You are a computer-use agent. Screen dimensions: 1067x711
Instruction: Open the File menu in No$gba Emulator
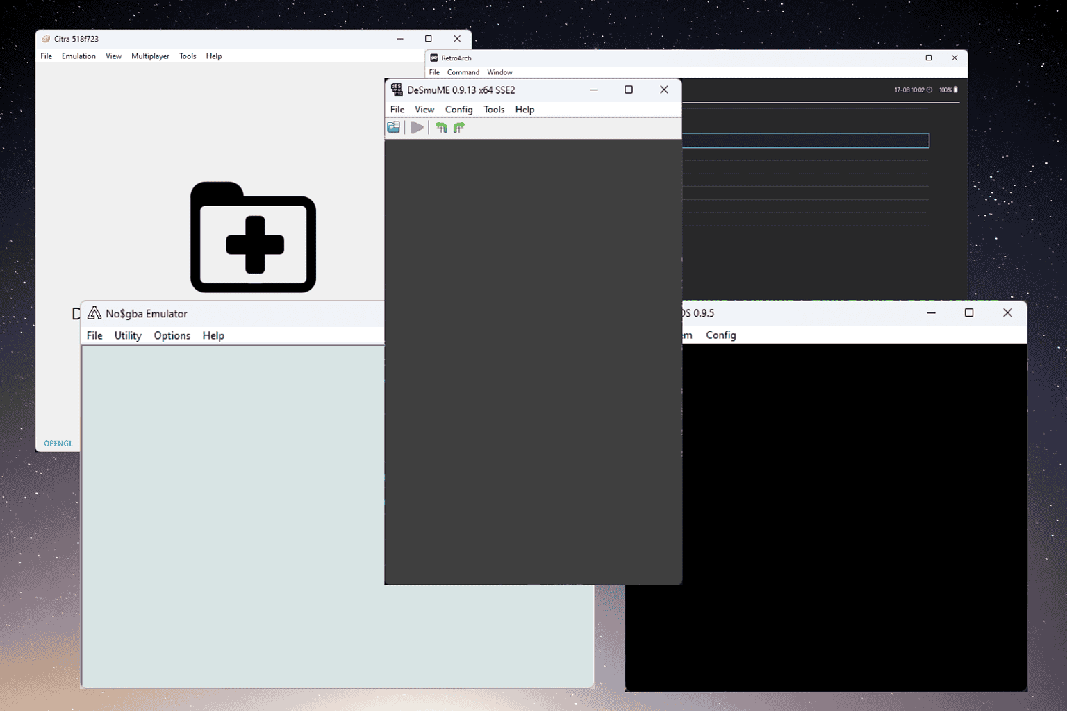click(x=94, y=335)
